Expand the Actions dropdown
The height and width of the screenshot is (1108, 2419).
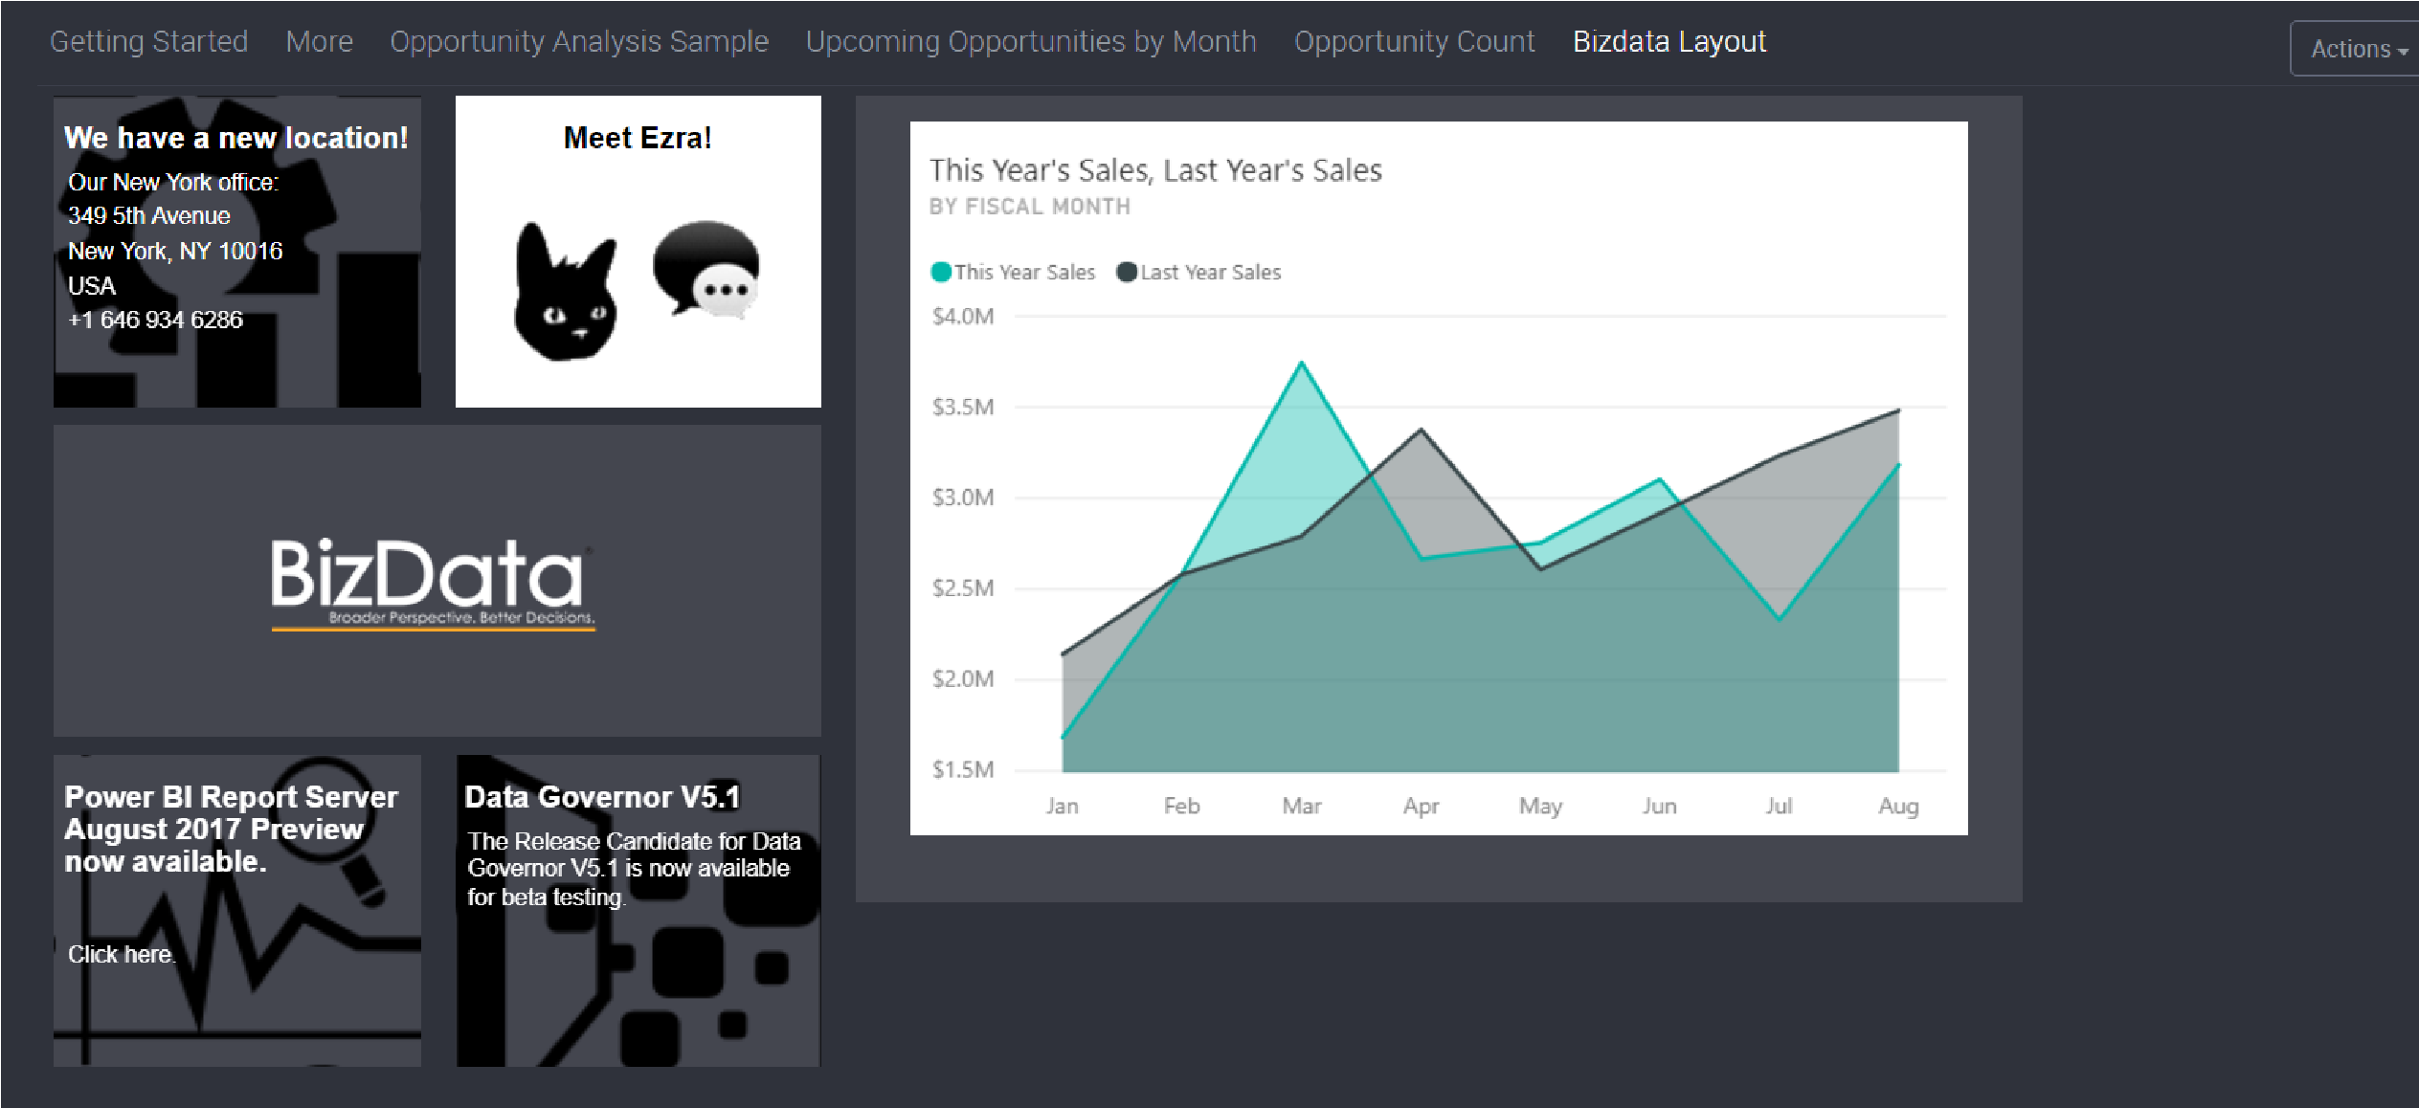[x=2357, y=49]
